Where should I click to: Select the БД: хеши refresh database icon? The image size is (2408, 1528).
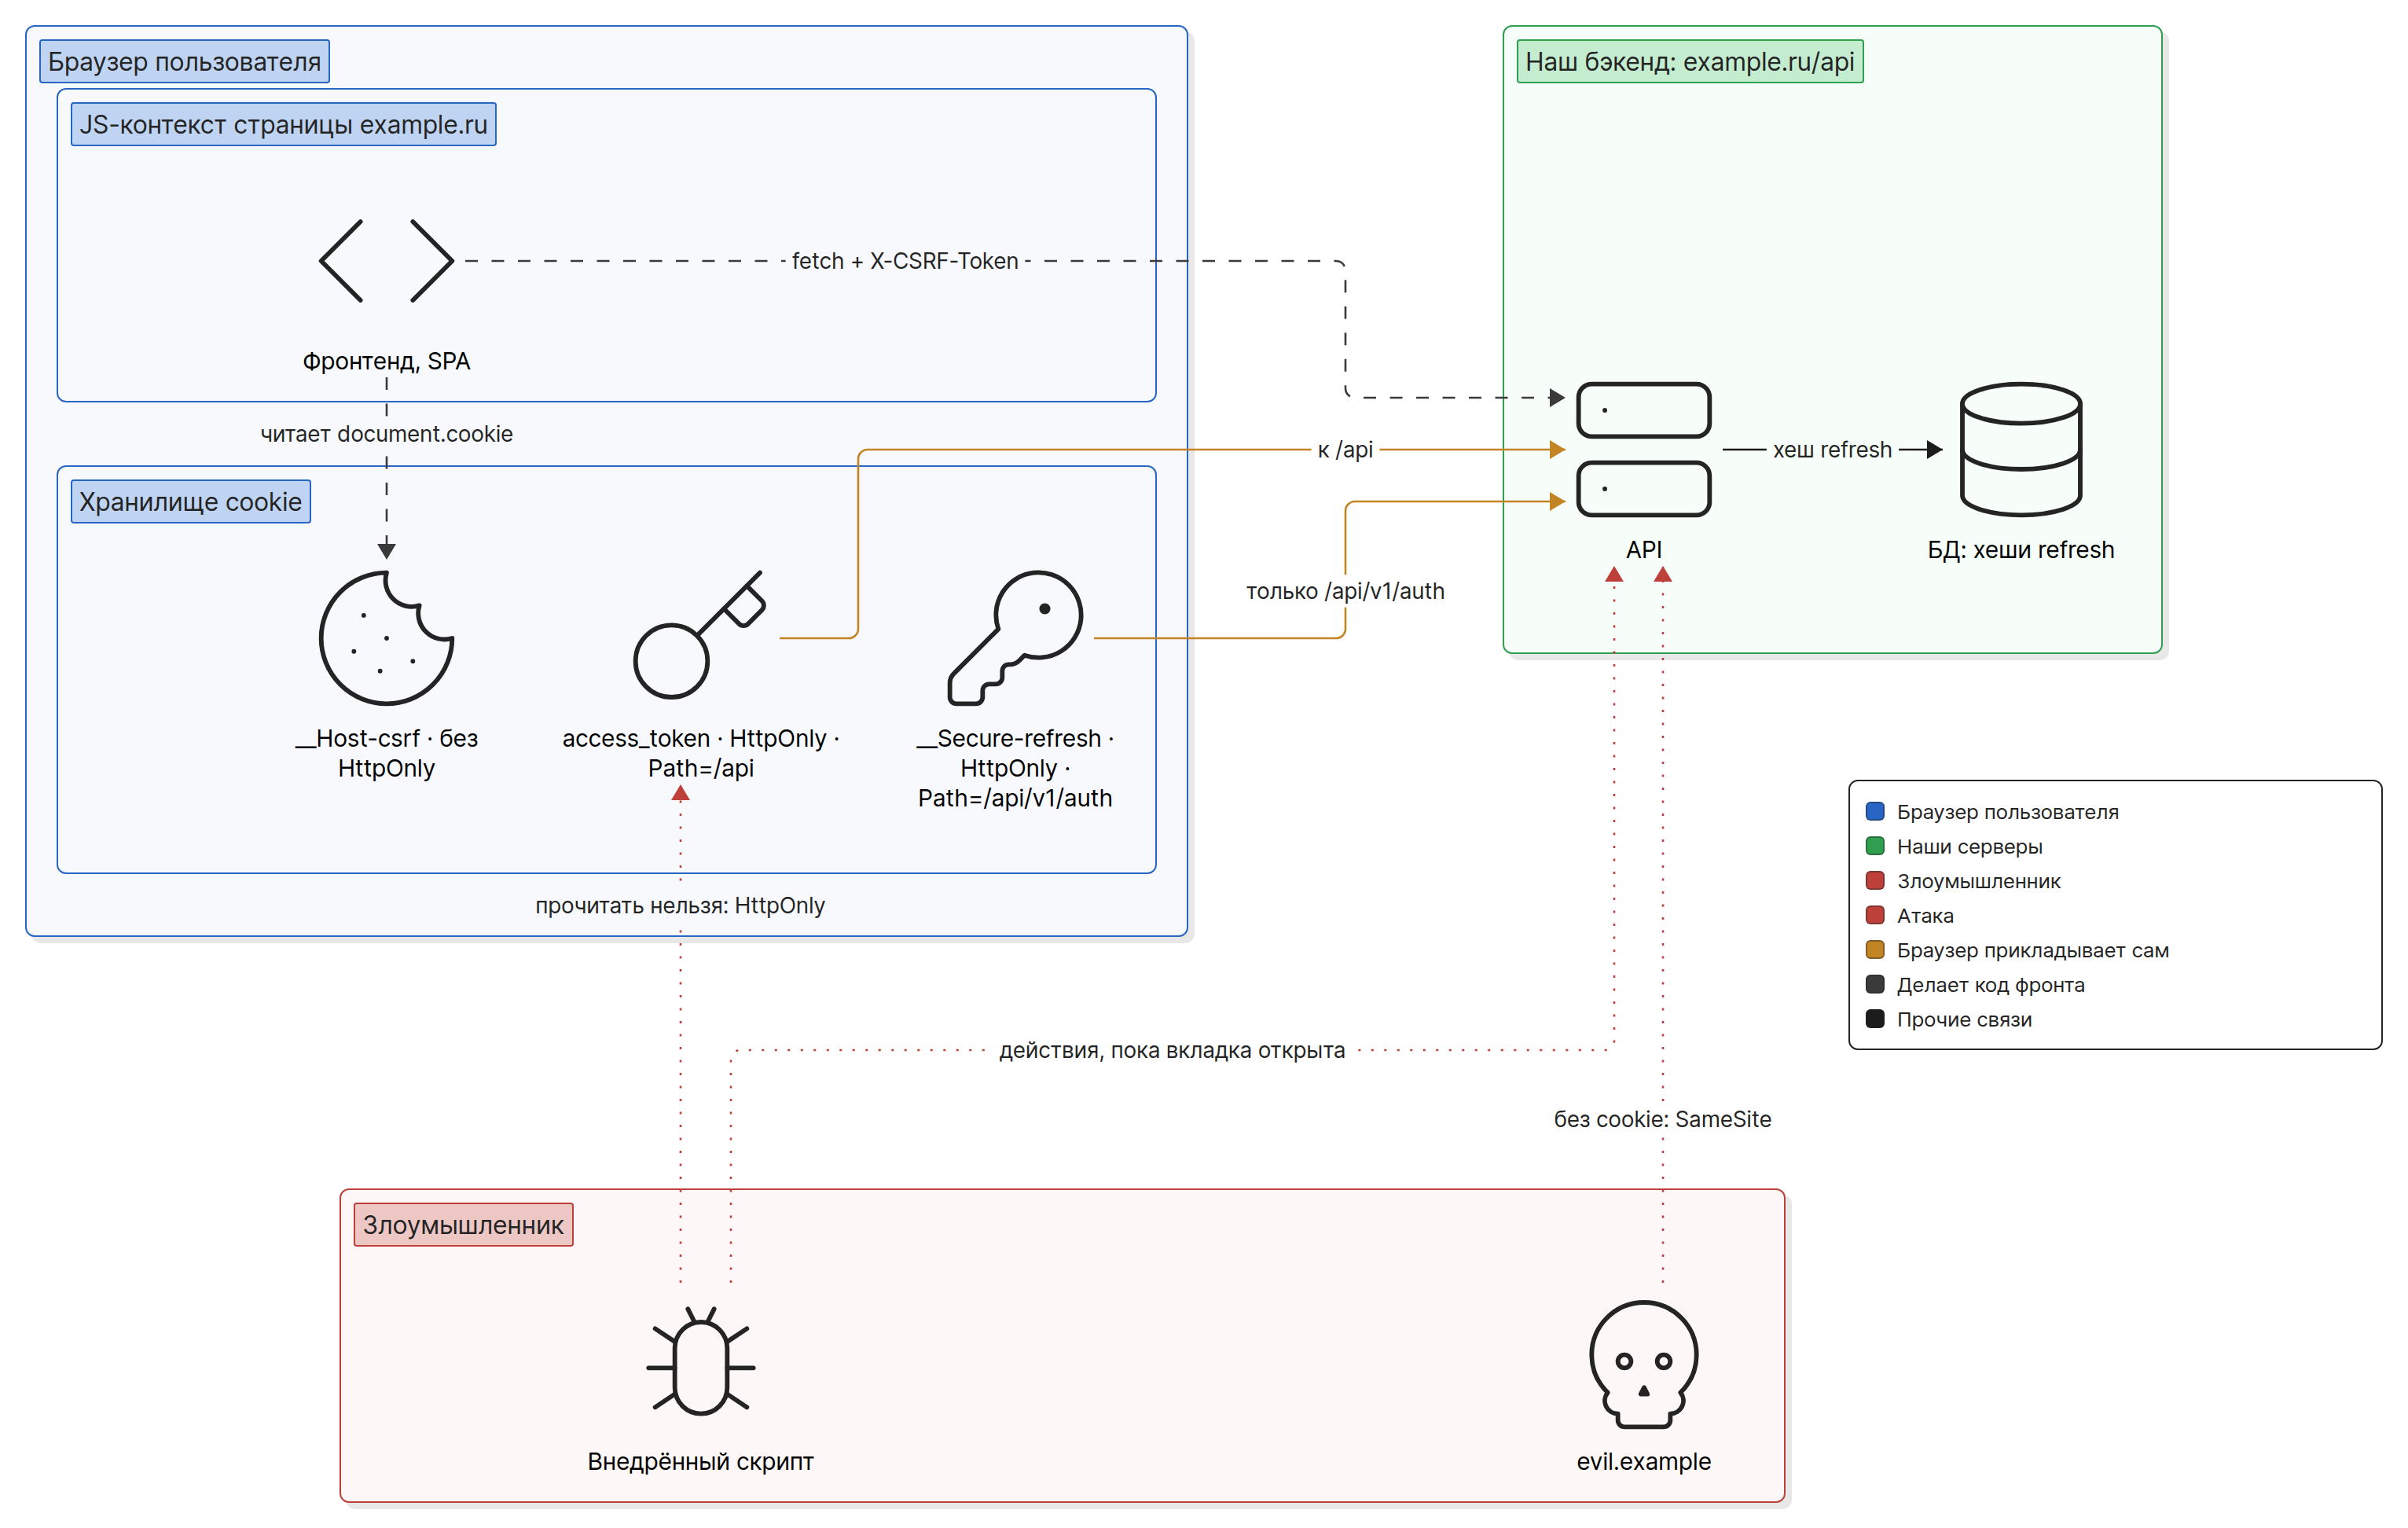pos(2021,449)
